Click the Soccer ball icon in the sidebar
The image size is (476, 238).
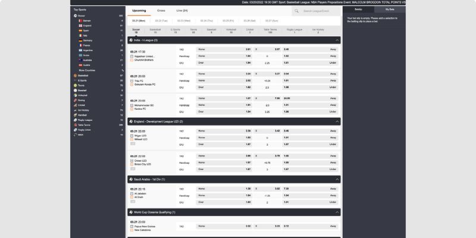pyautogui.click(x=76, y=16)
